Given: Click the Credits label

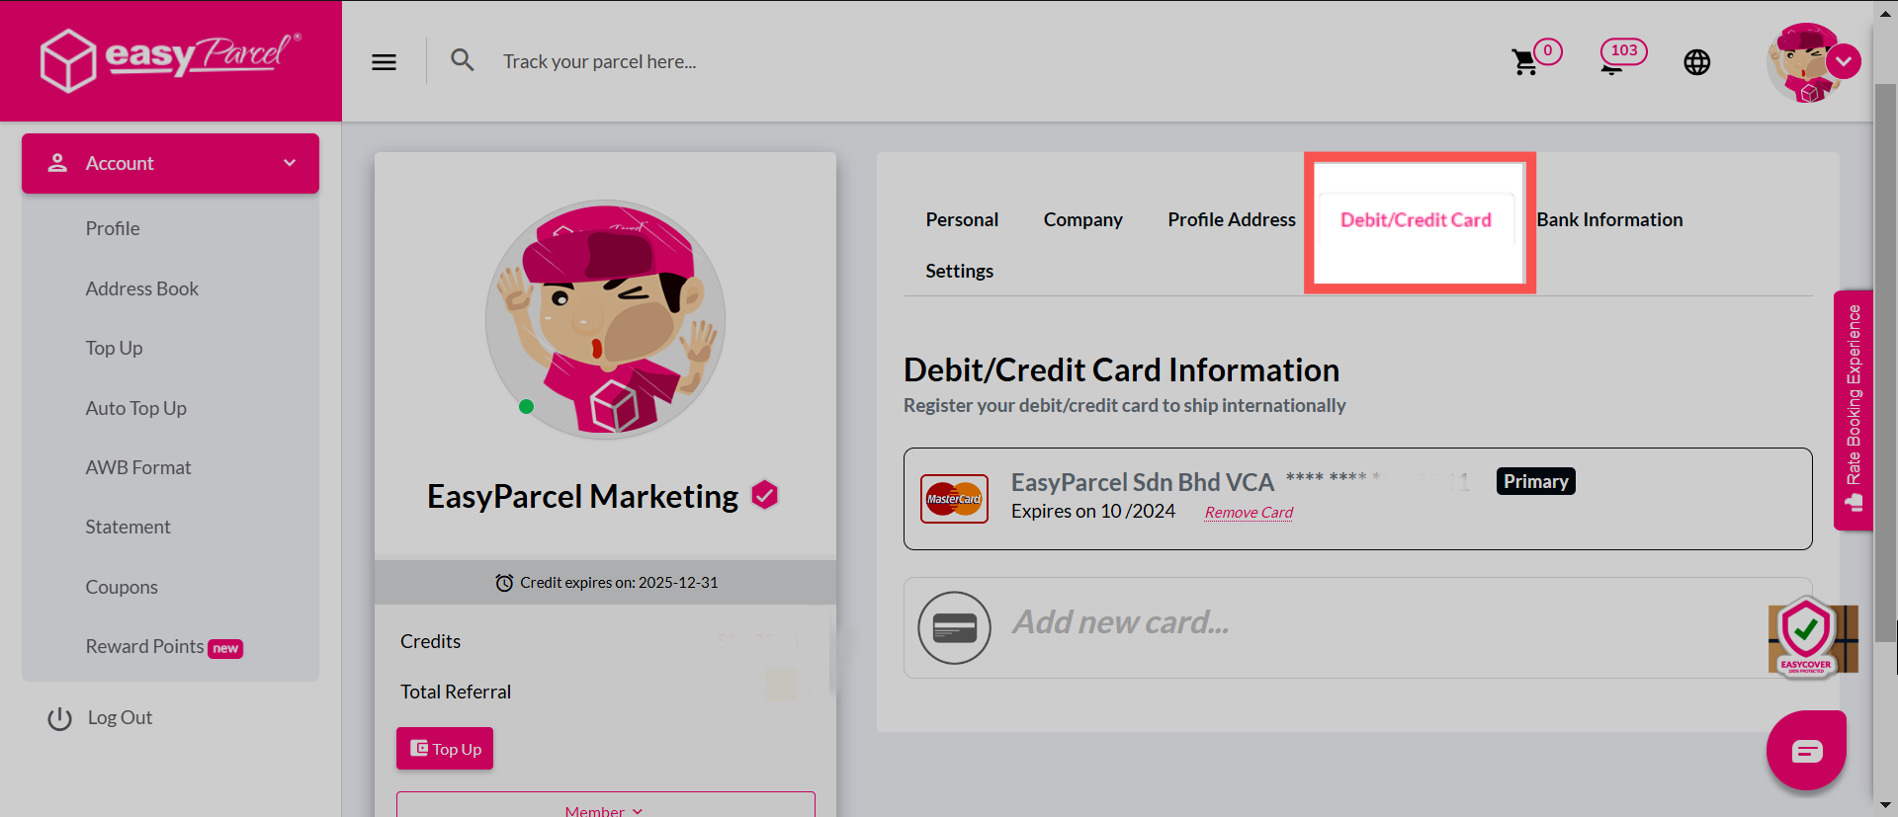Looking at the screenshot, I should (x=430, y=641).
